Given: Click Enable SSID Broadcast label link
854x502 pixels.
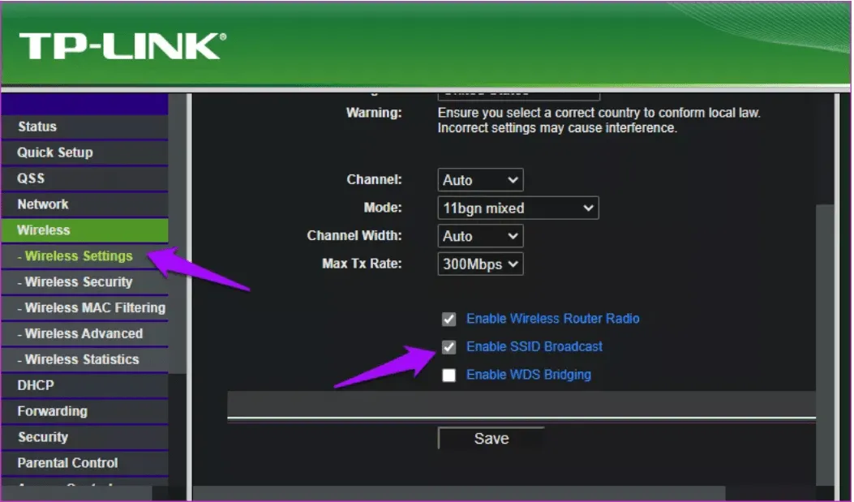Looking at the screenshot, I should pyautogui.click(x=534, y=347).
